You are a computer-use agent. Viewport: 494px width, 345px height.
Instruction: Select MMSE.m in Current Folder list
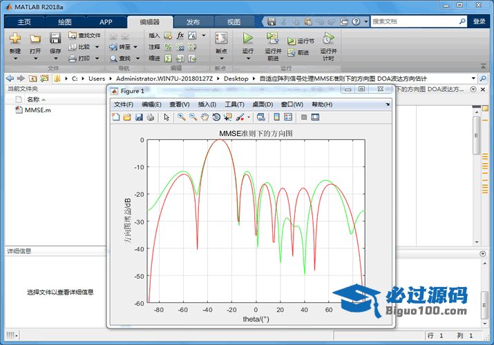tap(37, 110)
